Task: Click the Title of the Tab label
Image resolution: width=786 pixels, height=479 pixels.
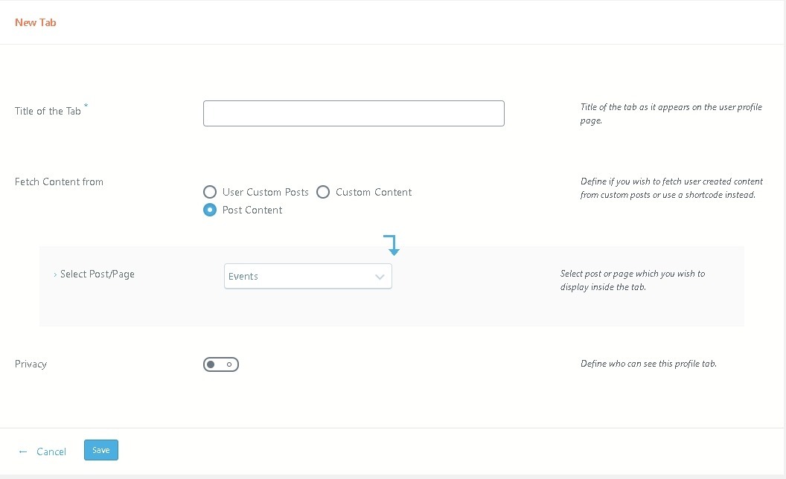Action: tap(48, 111)
